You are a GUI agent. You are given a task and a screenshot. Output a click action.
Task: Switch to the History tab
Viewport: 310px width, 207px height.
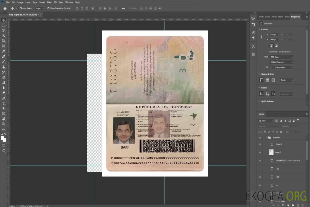(280, 17)
